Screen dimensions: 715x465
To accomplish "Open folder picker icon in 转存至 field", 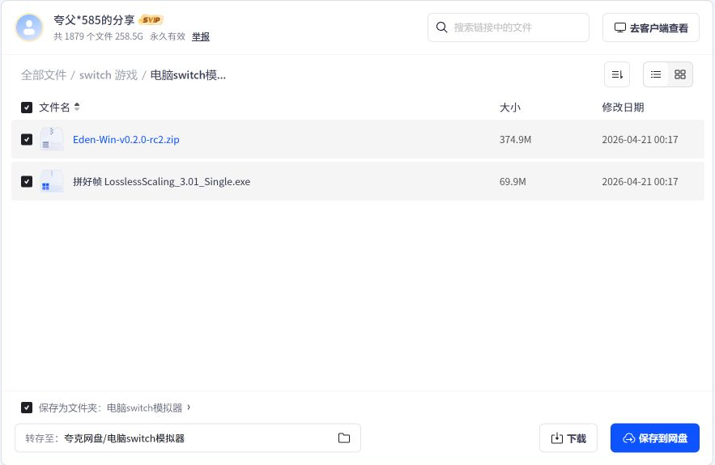I will 344,438.
